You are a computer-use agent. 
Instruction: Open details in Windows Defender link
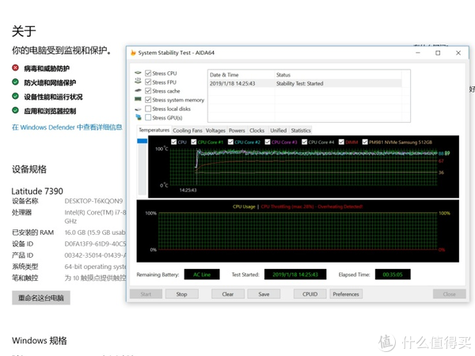point(67,127)
